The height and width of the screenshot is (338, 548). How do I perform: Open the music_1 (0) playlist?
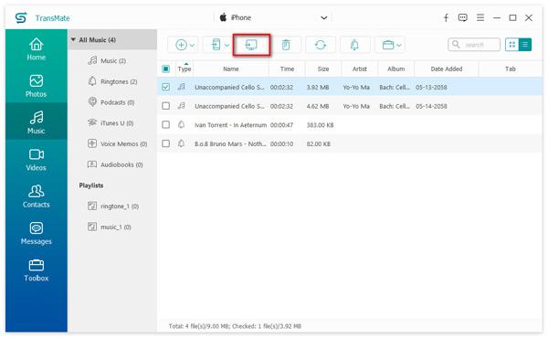(x=110, y=227)
